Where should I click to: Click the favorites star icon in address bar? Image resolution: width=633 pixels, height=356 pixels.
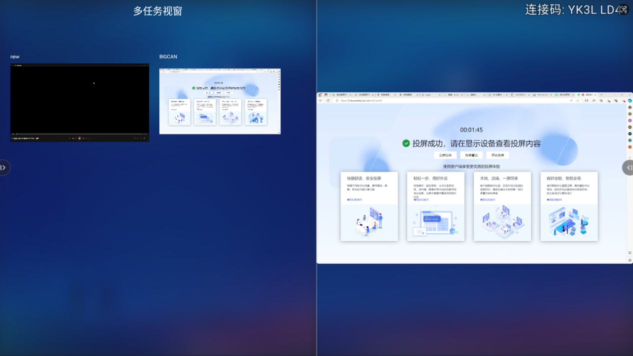[x=578, y=100]
